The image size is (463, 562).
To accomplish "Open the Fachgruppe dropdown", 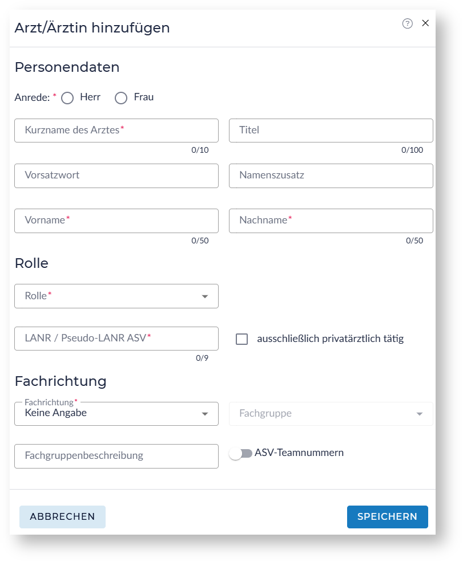I will pyautogui.click(x=331, y=414).
